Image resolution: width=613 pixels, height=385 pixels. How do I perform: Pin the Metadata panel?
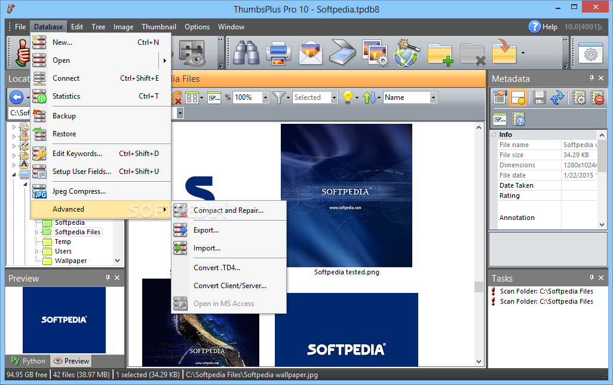(591, 78)
